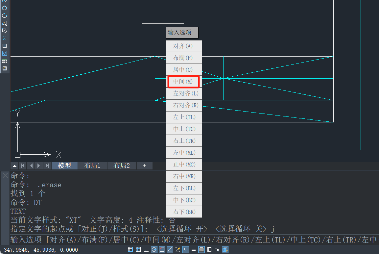Click the Create Block tool icon

tap(5, 31)
